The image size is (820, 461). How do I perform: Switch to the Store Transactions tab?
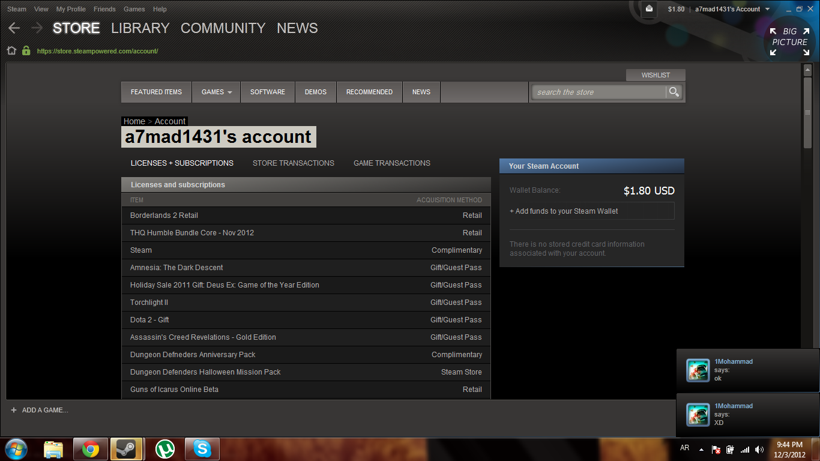294,163
